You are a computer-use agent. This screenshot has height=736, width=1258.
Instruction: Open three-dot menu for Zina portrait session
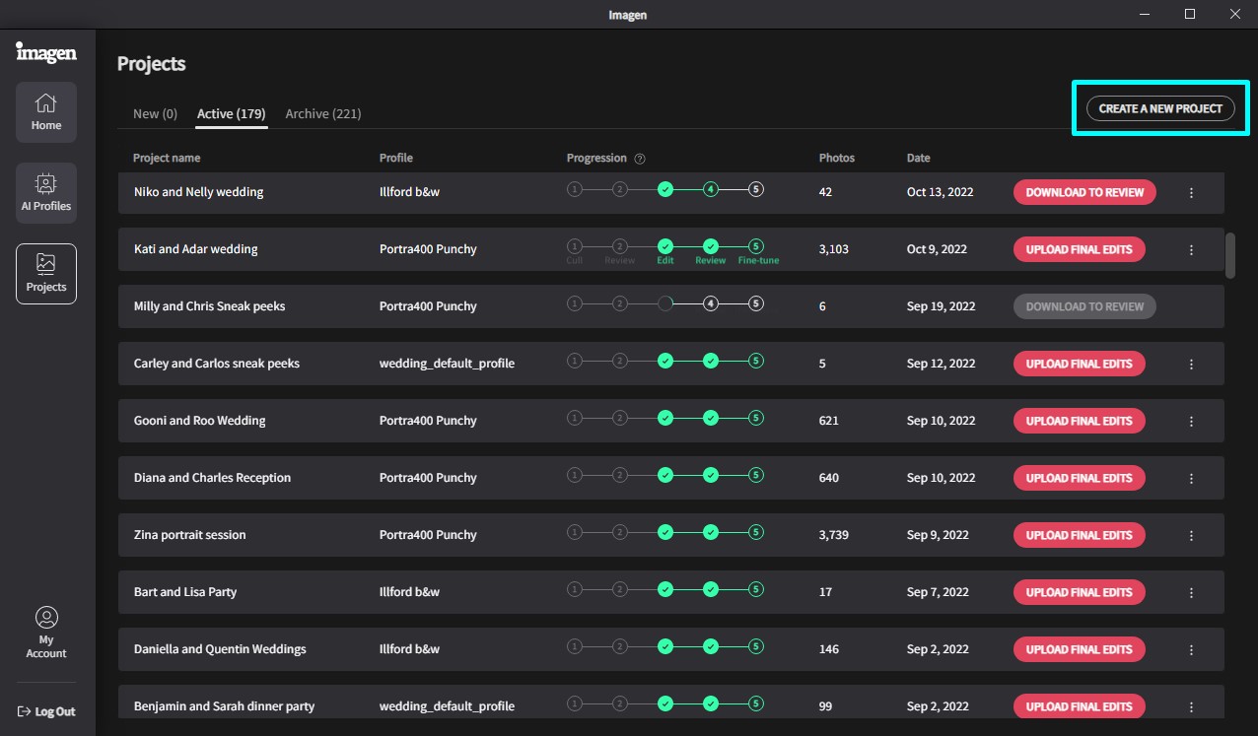click(1191, 536)
